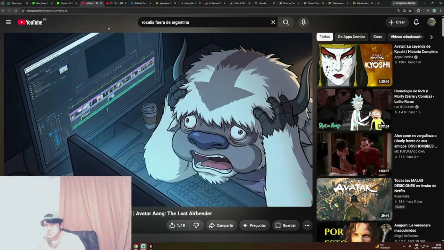
Task: Open a new browser tab
Action: tap(378, 3)
